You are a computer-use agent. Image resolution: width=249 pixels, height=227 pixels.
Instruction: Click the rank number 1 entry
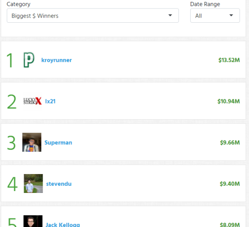tap(10, 60)
